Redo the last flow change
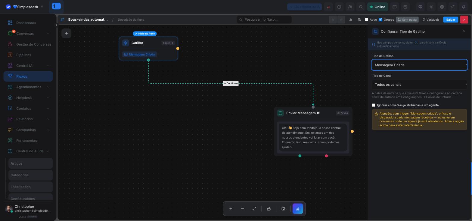472x221 pixels. [341, 19]
